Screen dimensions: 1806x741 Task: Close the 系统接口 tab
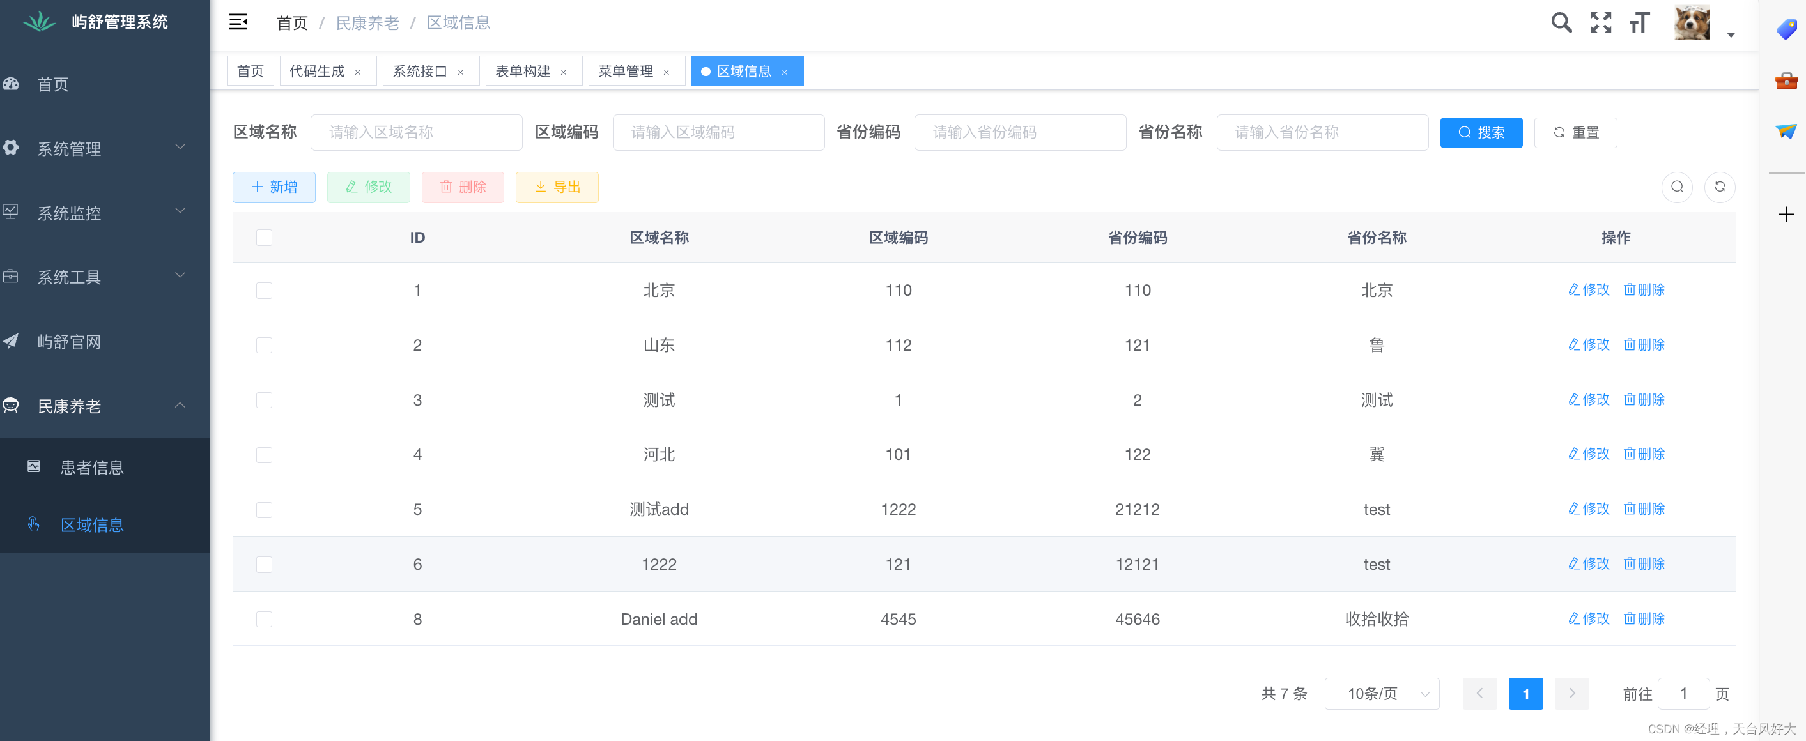(461, 72)
